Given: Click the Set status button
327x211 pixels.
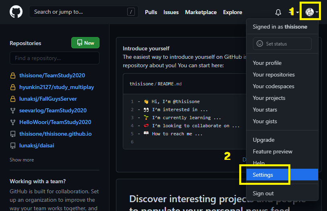Looking at the screenshot, I should [x=282, y=43].
